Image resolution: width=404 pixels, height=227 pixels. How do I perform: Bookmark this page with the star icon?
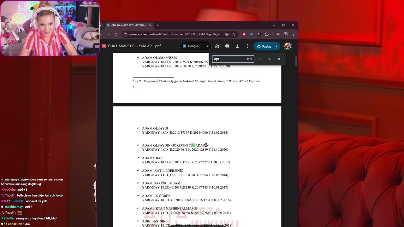click(234, 34)
